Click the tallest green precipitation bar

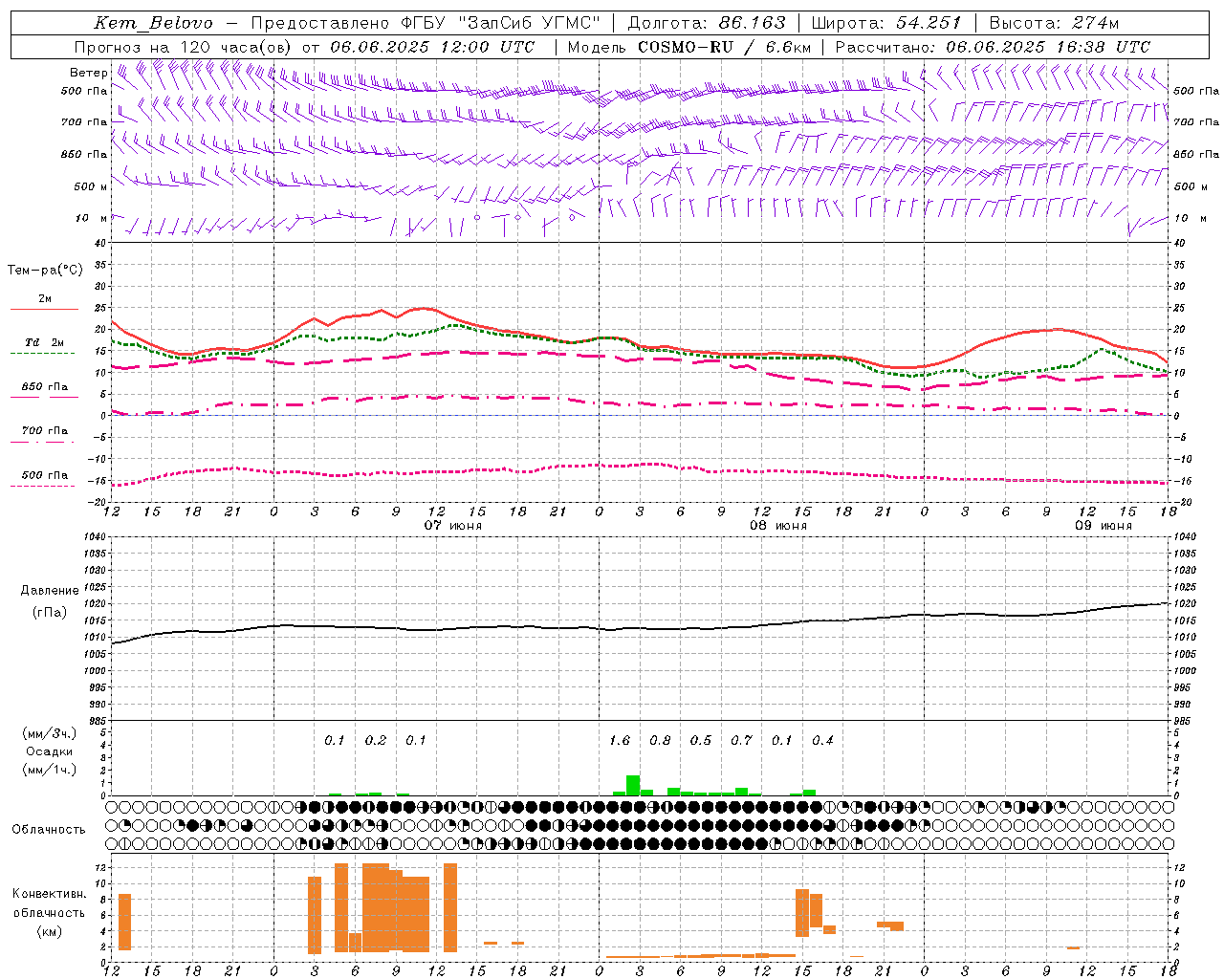pyautogui.click(x=633, y=786)
